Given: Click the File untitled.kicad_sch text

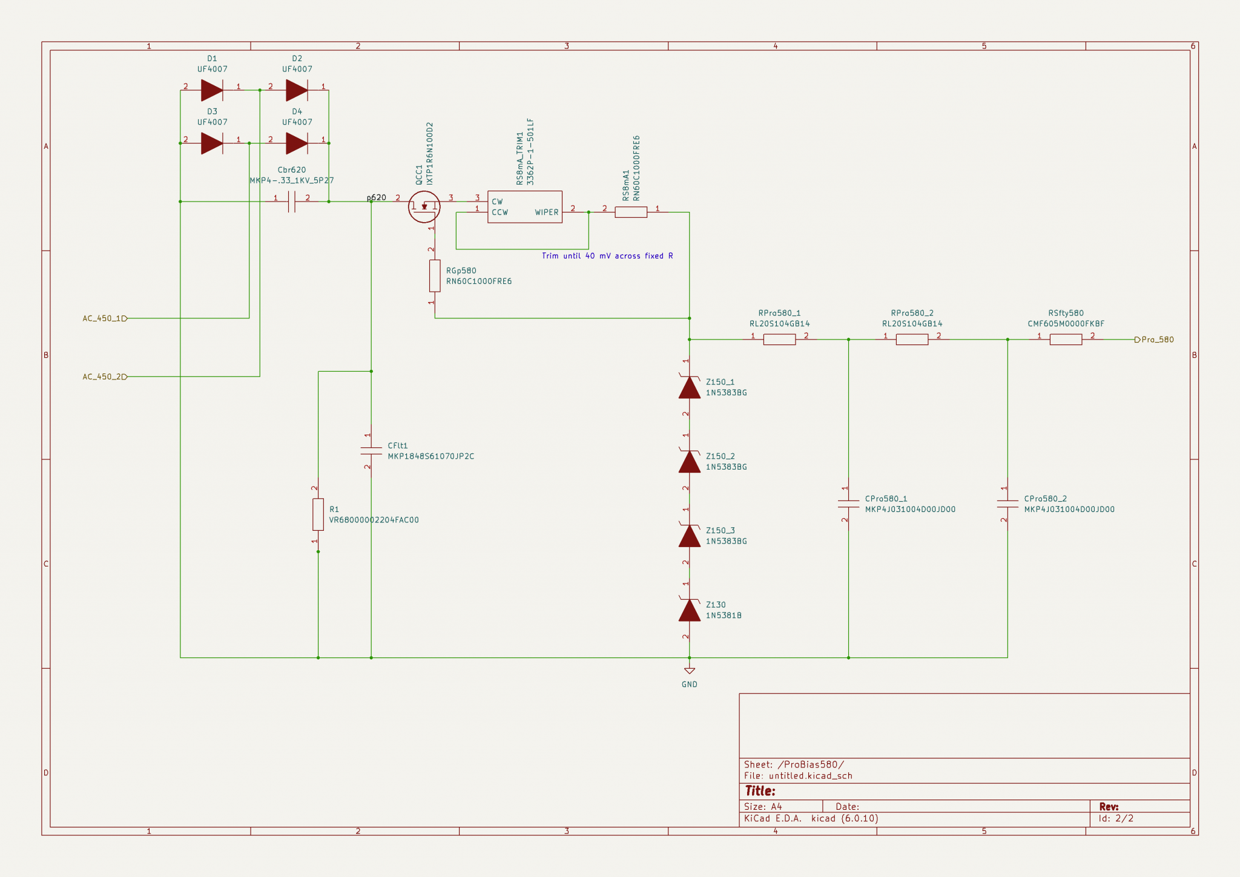Looking at the screenshot, I should [x=798, y=776].
